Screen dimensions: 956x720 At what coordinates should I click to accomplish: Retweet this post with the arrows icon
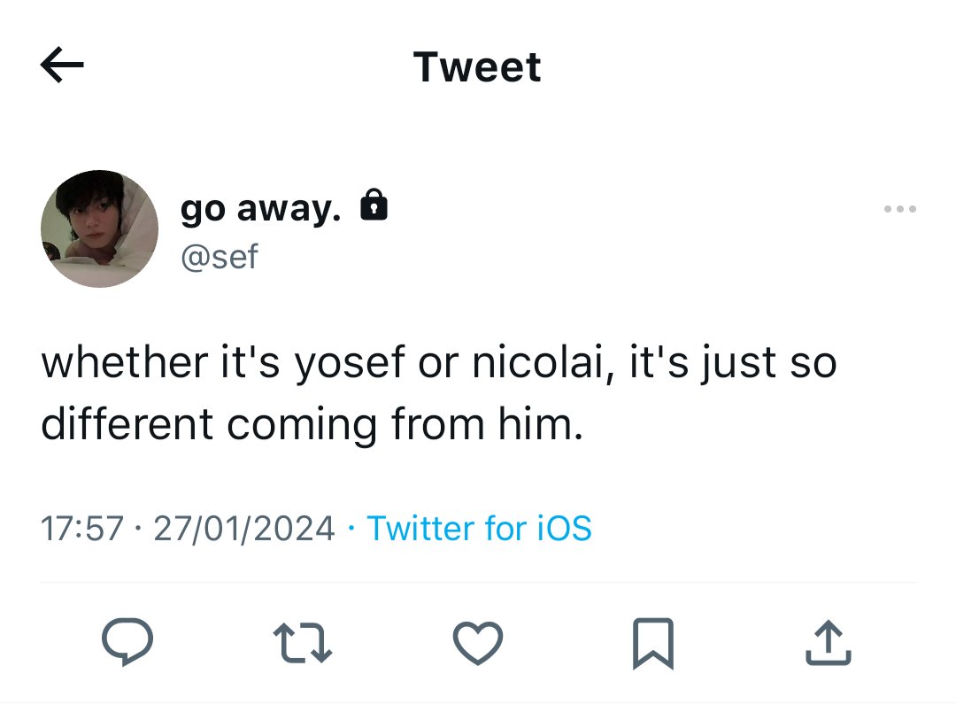pyautogui.click(x=303, y=642)
